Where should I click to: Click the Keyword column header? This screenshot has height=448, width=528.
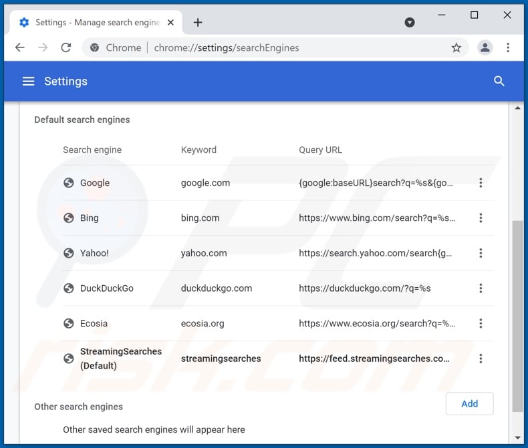tap(199, 150)
